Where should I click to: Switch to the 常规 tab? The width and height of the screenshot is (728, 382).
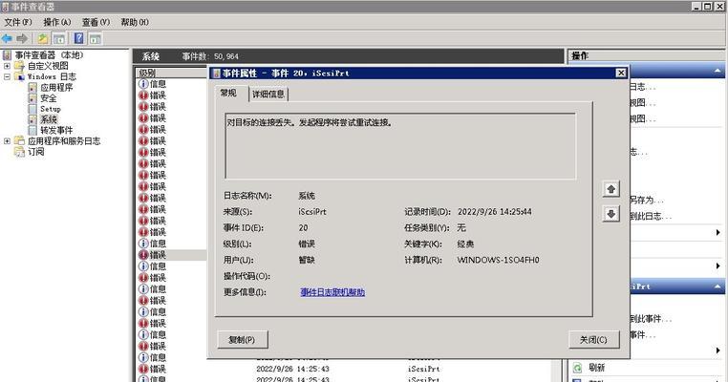(x=228, y=93)
